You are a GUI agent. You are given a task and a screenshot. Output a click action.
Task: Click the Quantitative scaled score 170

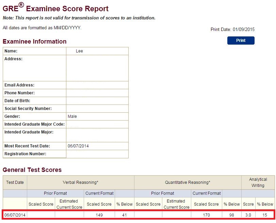tap(206, 215)
